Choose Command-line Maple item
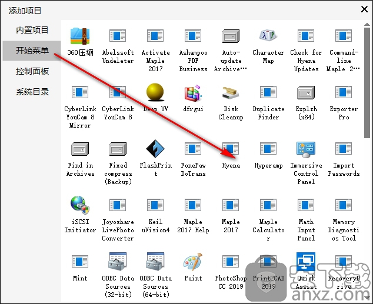The image size is (373, 304). (344, 36)
